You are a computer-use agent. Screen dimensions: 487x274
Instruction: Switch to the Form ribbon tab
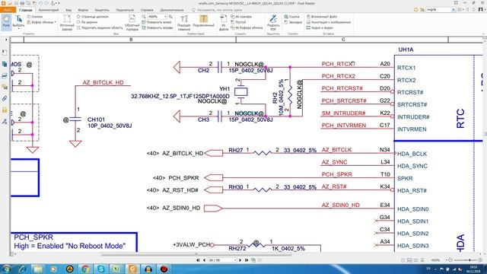tap(83, 10)
